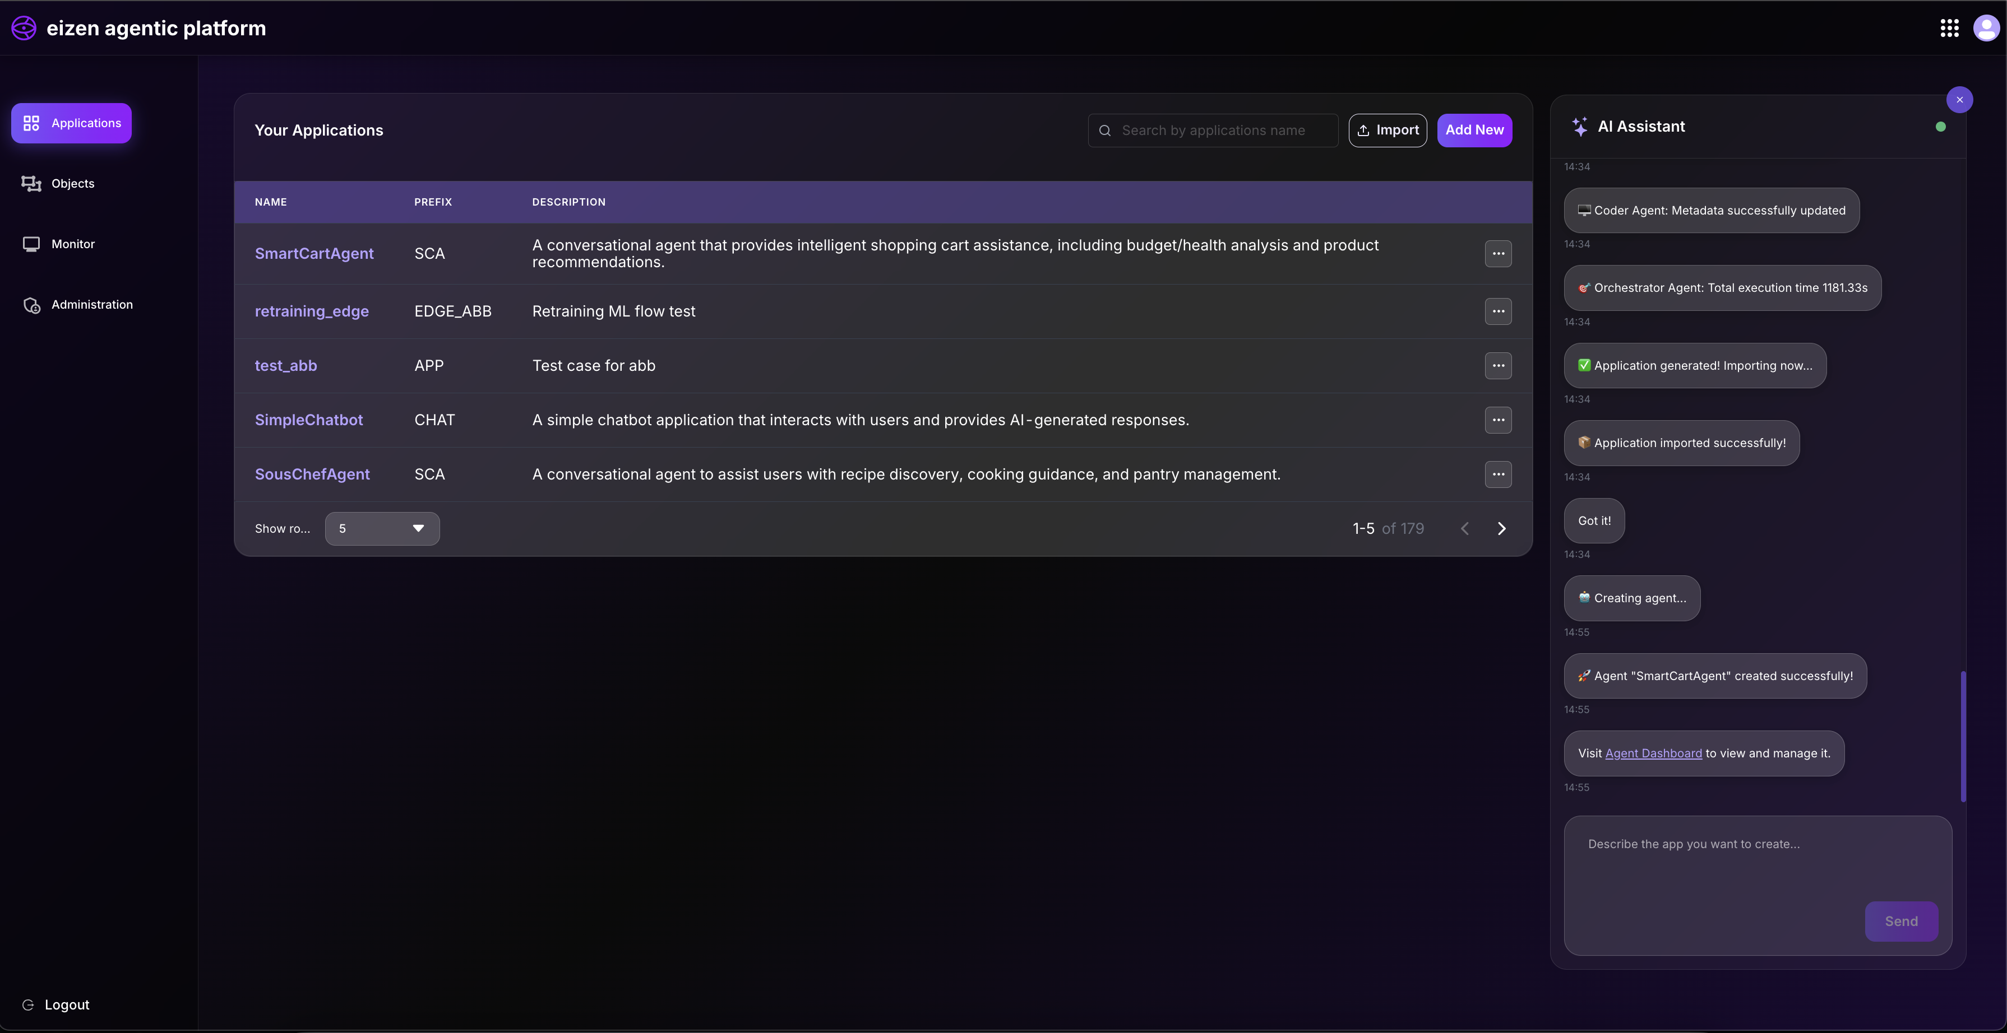Click the SimpleChatbot more actions icon
Image resolution: width=2007 pixels, height=1033 pixels.
pos(1497,420)
